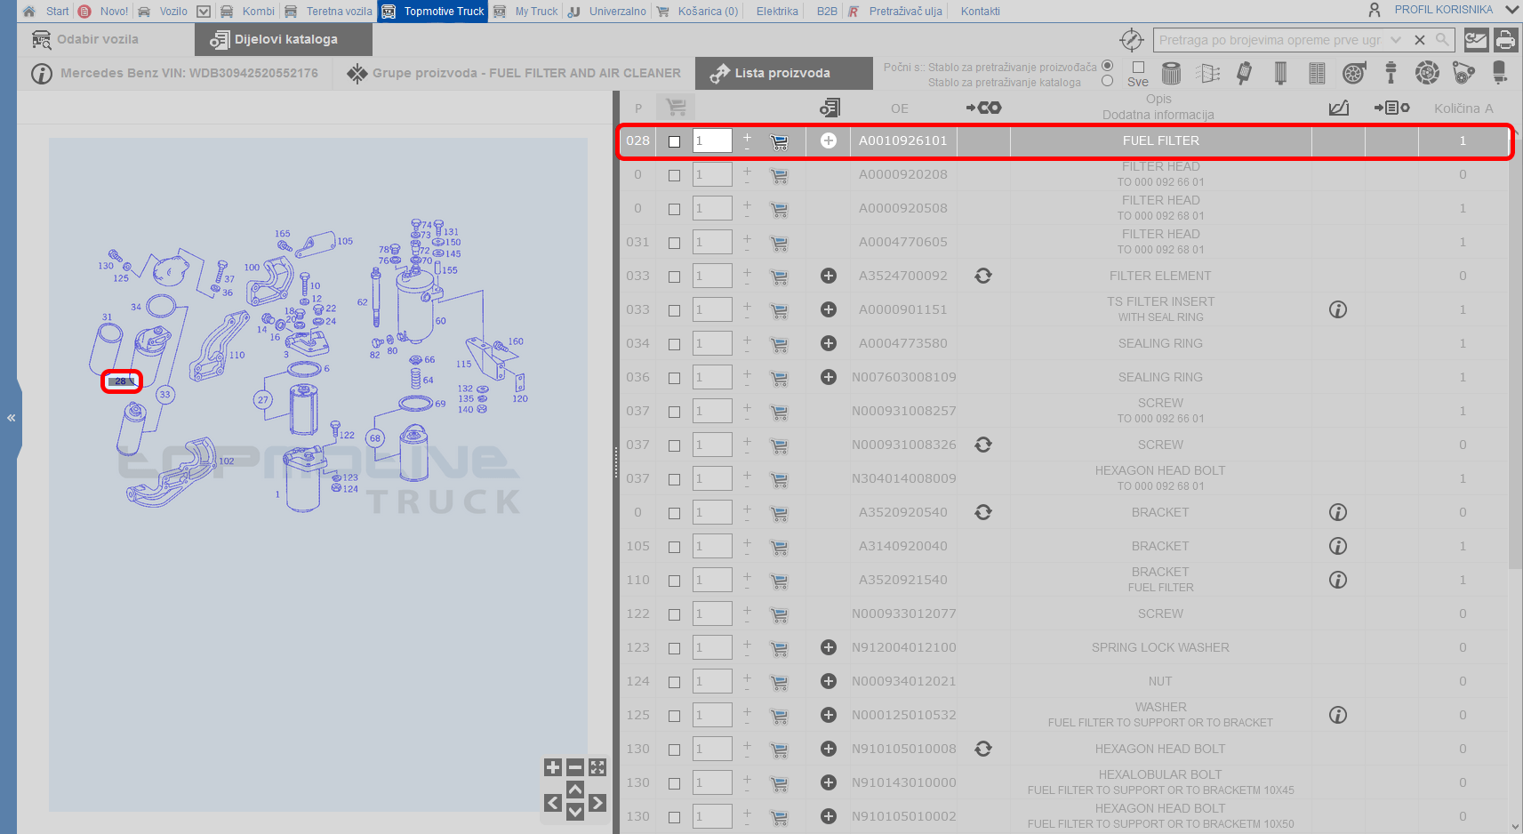Open the Teretna vozila menu item
The height and width of the screenshot is (834, 1523).
coord(339,12)
